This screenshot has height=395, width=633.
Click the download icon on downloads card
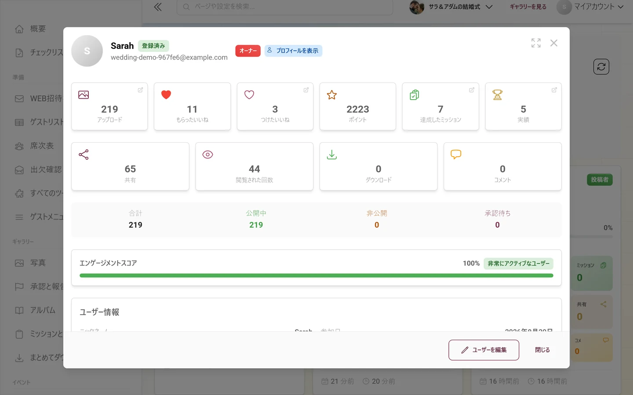coord(332,154)
